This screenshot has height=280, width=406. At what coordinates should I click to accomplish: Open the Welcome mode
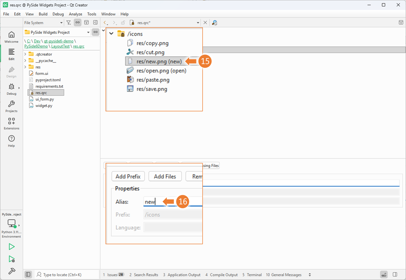(x=11, y=37)
